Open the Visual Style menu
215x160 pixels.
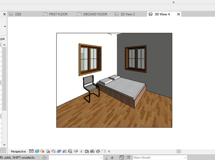37,151
